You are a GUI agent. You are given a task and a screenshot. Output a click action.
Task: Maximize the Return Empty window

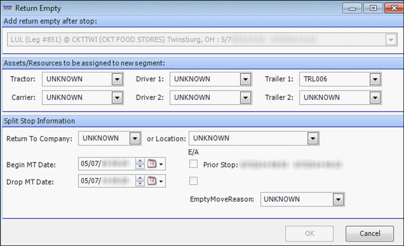coord(373,8)
